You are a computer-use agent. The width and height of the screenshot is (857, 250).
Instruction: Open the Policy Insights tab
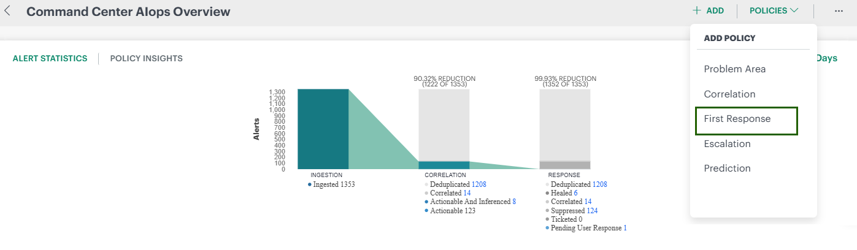tap(146, 58)
